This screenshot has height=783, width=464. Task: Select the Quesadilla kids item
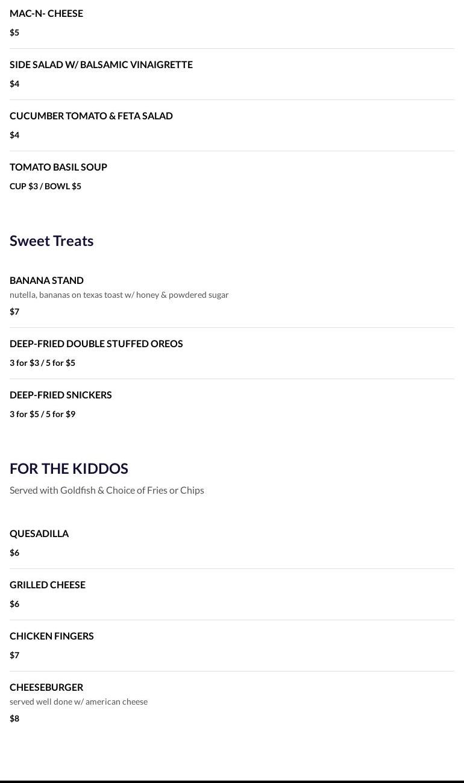click(39, 533)
